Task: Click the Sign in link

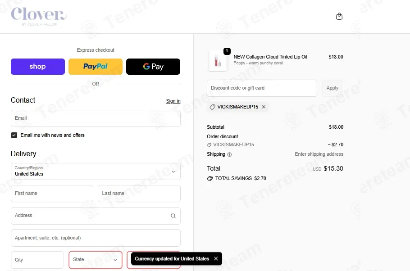Action: (x=173, y=101)
